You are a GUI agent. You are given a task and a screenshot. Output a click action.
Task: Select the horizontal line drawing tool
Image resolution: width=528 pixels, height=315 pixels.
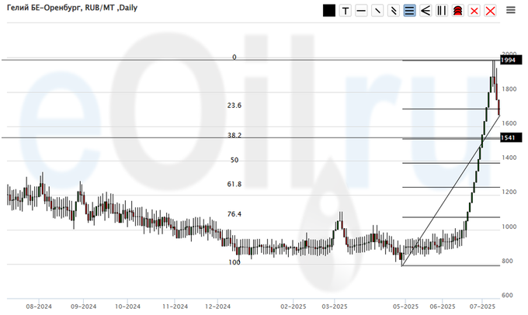361,10
